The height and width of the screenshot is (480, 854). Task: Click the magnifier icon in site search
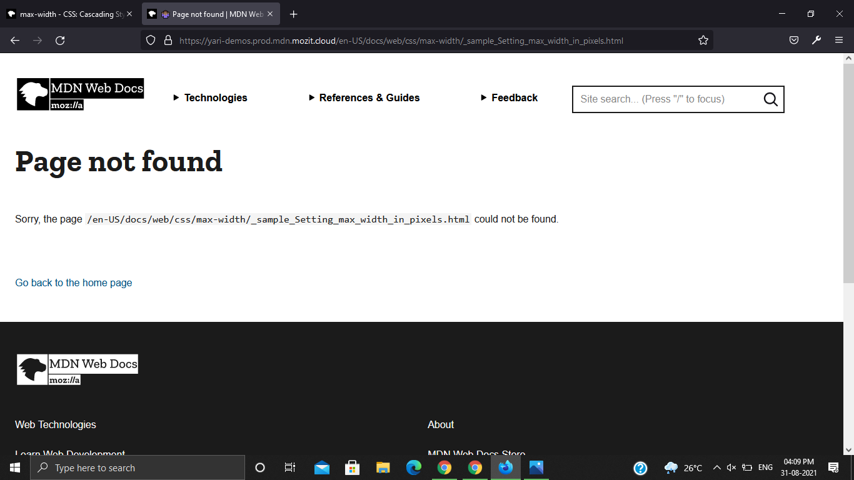(x=770, y=99)
